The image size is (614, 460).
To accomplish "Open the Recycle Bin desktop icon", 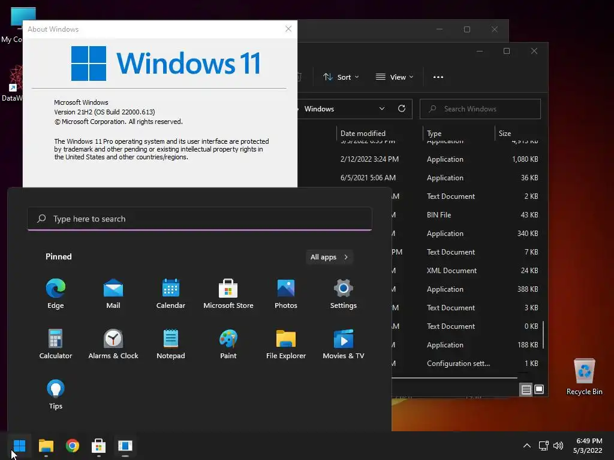I will (584, 376).
